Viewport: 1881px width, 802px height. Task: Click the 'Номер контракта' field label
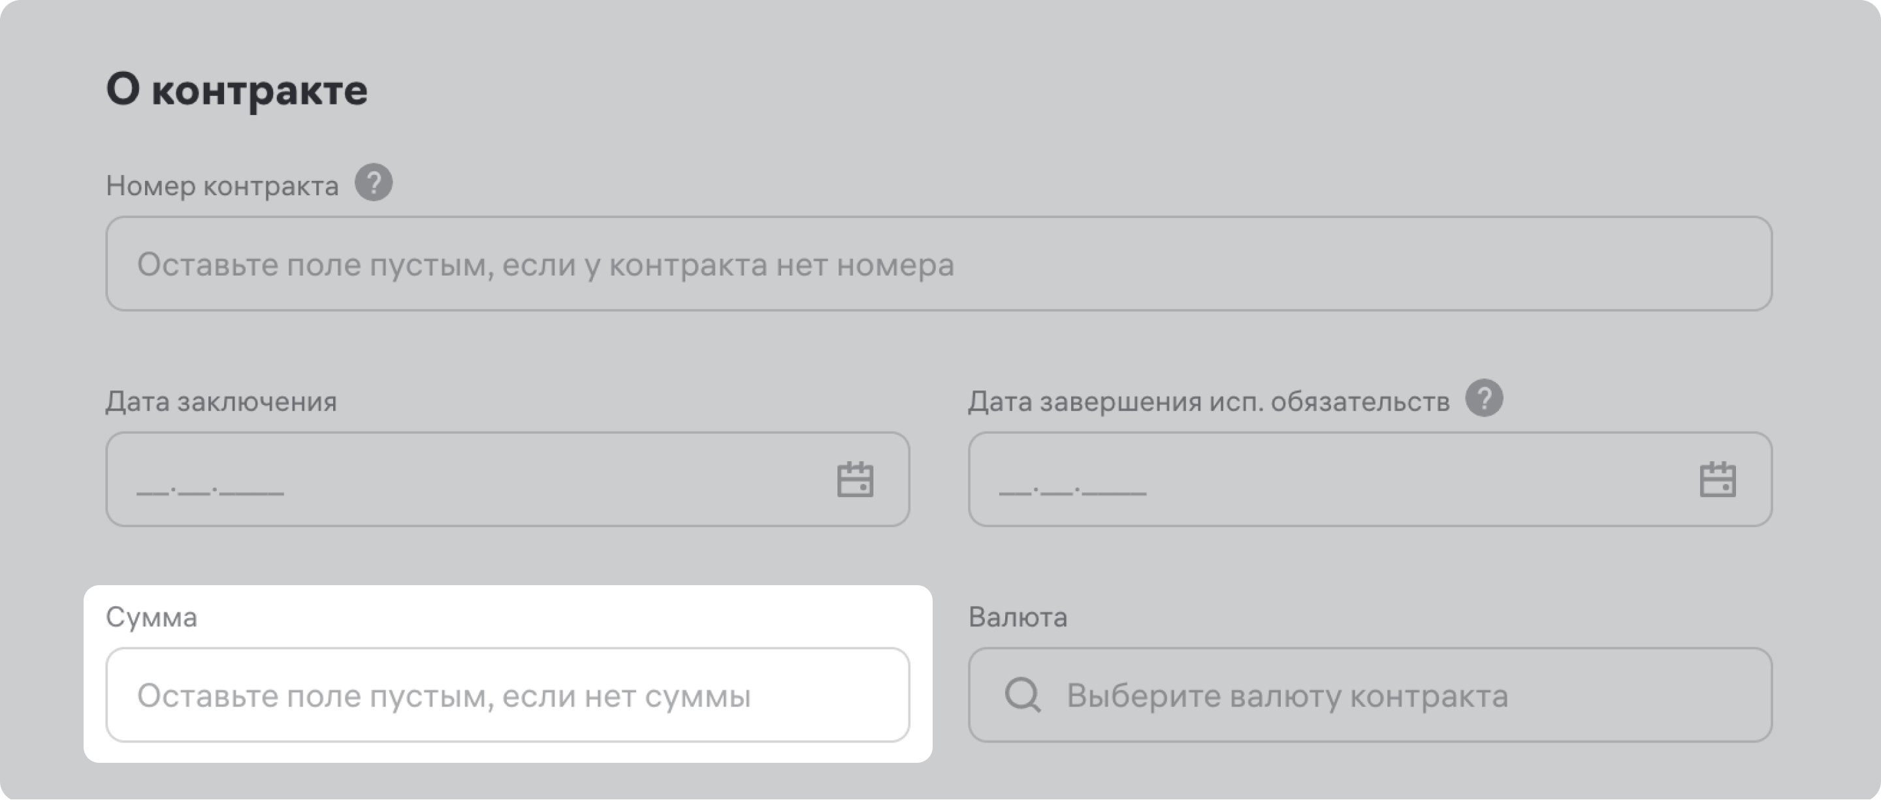point(222,186)
